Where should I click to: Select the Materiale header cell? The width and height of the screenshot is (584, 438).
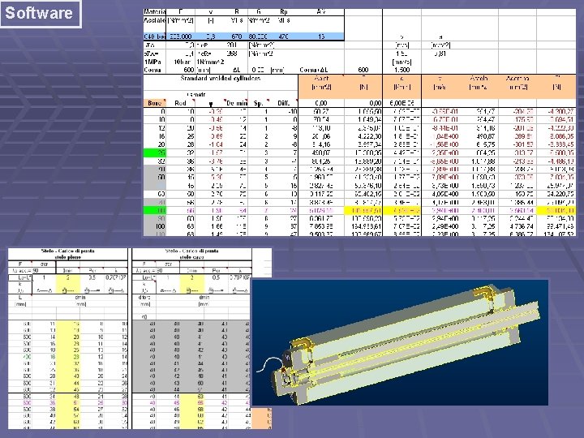tap(155, 12)
